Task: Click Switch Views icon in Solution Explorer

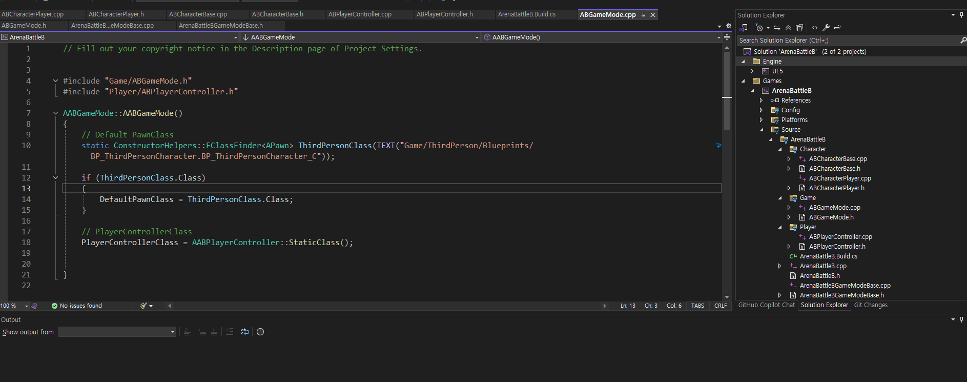Action: (744, 28)
